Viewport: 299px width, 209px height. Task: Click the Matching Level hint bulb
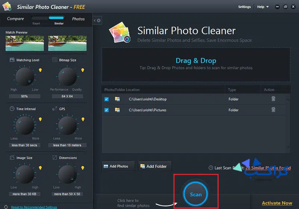point(40,70)
